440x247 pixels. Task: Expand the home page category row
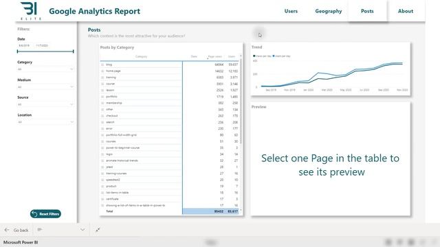click(102, 71)
